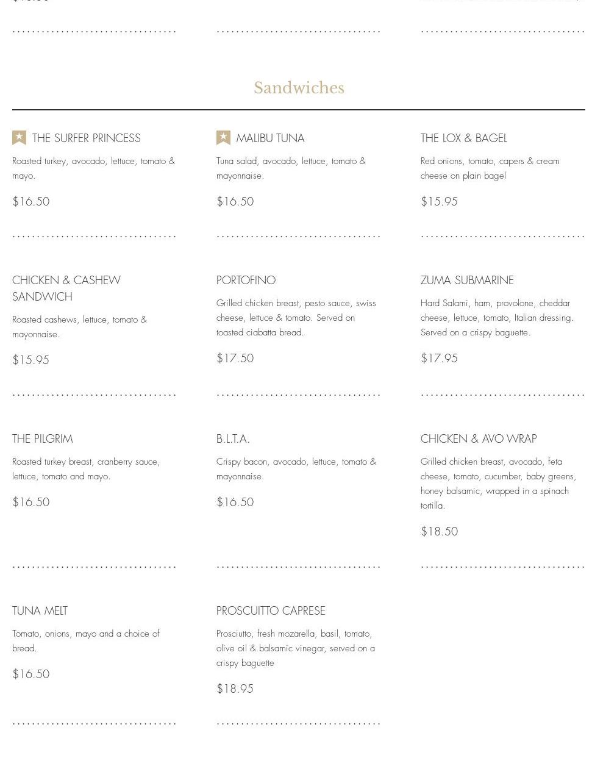
Task: Click the Portofino description about ciabatta bread
Action: point(296,318)
